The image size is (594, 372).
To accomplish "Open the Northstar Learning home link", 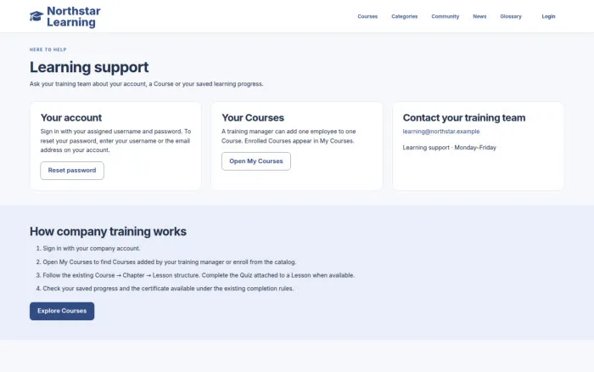I will [x=65, y=17].
